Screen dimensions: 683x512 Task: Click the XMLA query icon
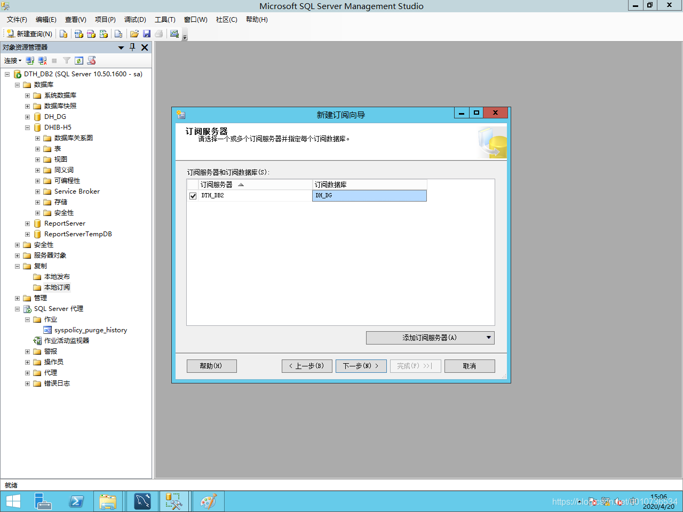click(x=104, y=34)
